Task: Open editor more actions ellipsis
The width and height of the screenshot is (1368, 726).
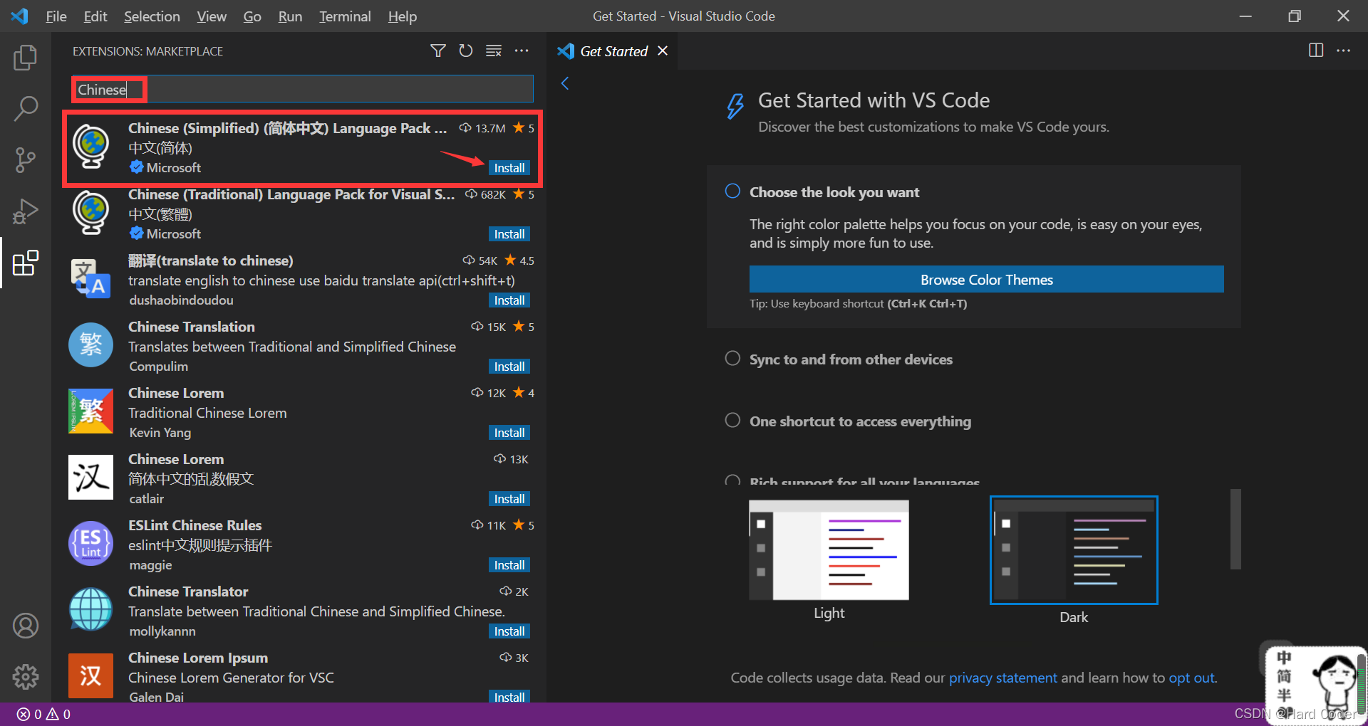Action: point(1343,51)
